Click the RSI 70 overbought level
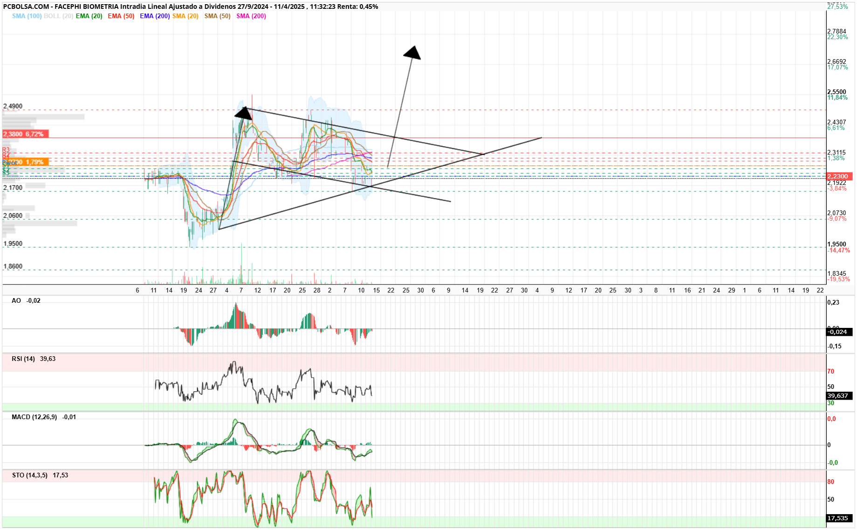The width and height of the screenshot is (857, 530). pyautogui.click(x=830, y=372)
